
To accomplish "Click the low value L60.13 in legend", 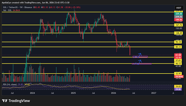I will (52, 7).
